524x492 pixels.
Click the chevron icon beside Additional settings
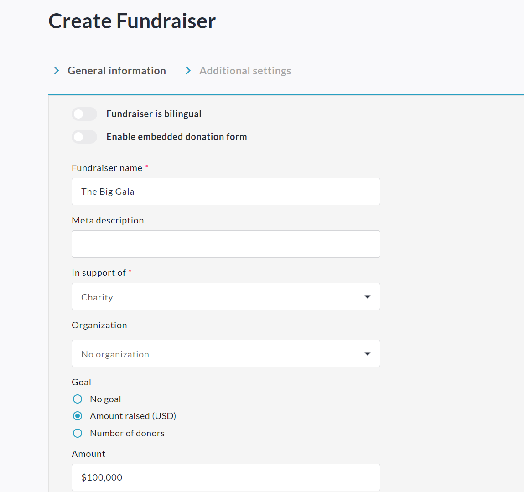(x=188, y=71)
